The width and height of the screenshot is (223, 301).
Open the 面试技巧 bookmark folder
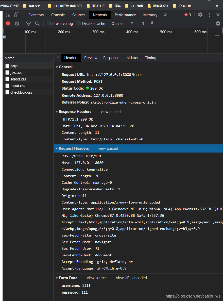click(x=96, y=6)
